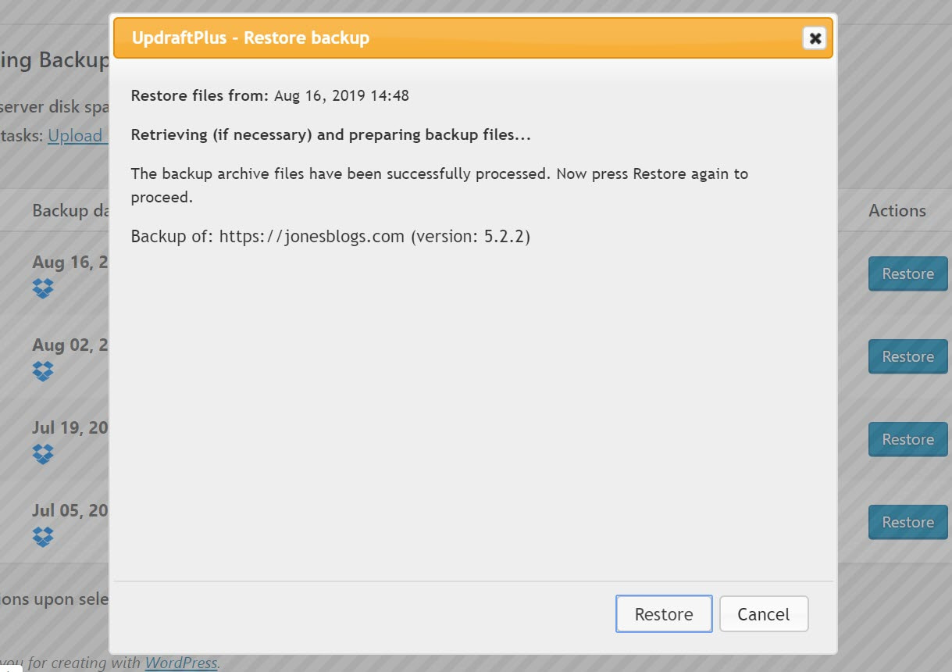Click the Dropbox icon under Aug 02 backup

[x=42, y=371]
